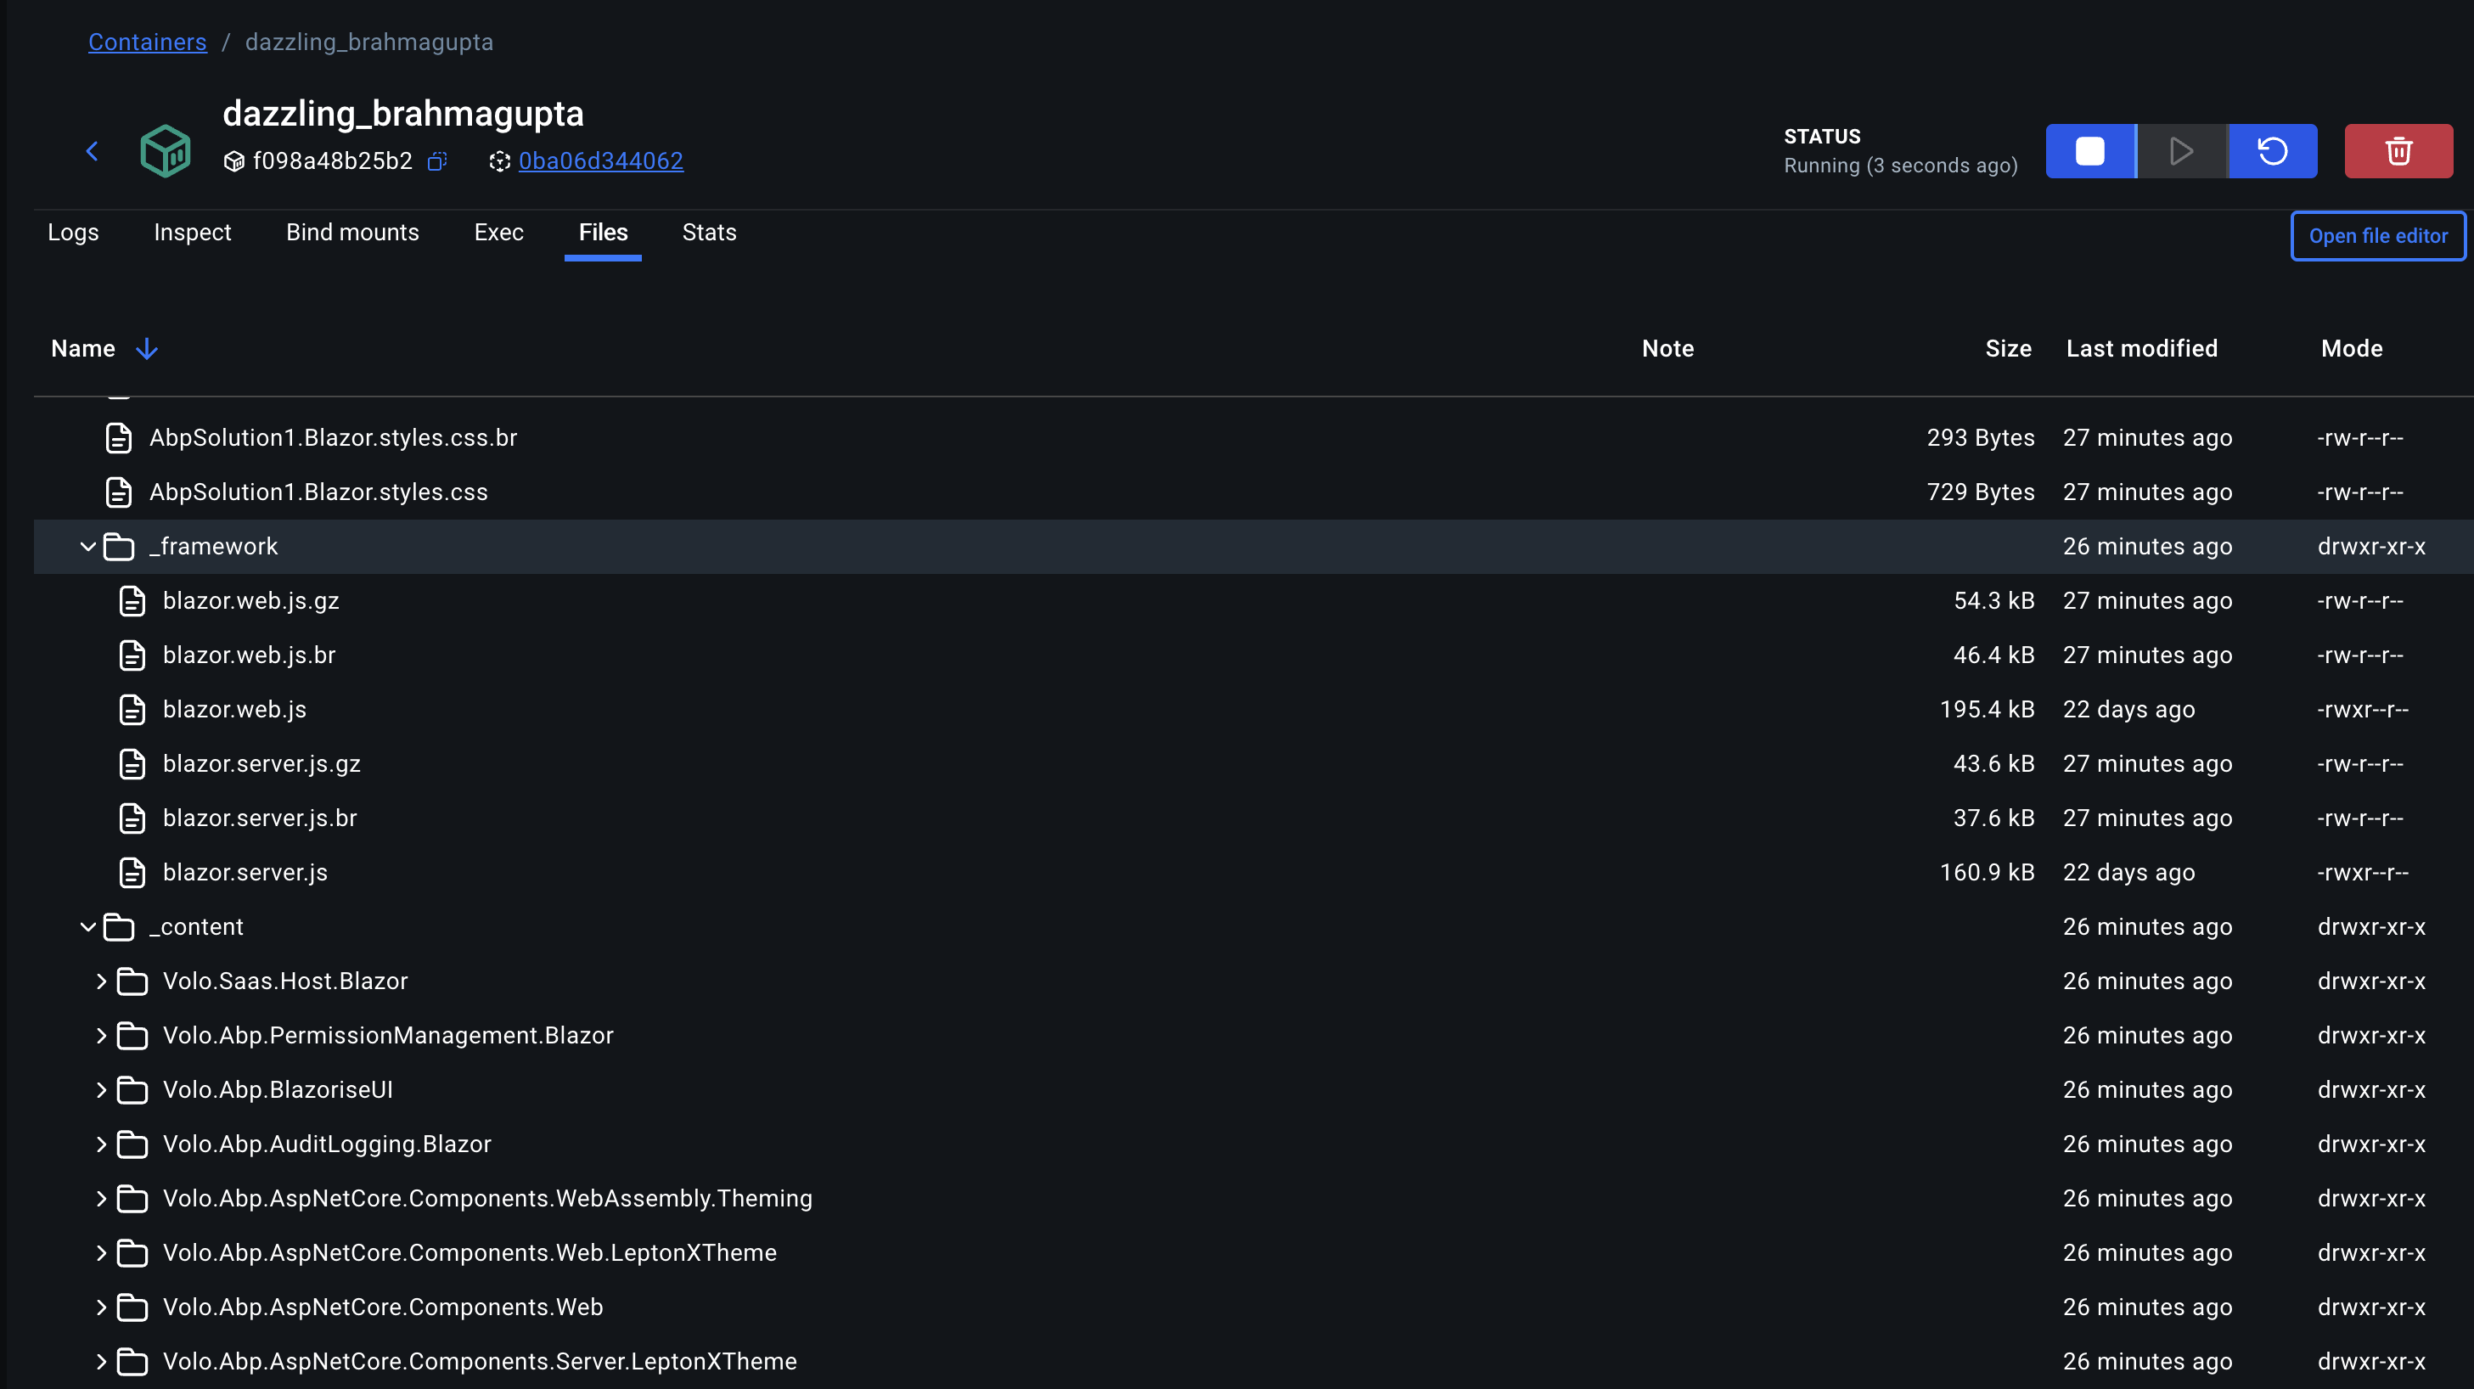The image size is (2474, 1389).
Task: Open image link 0ba06d344062
Action: (x=600, y=161)
